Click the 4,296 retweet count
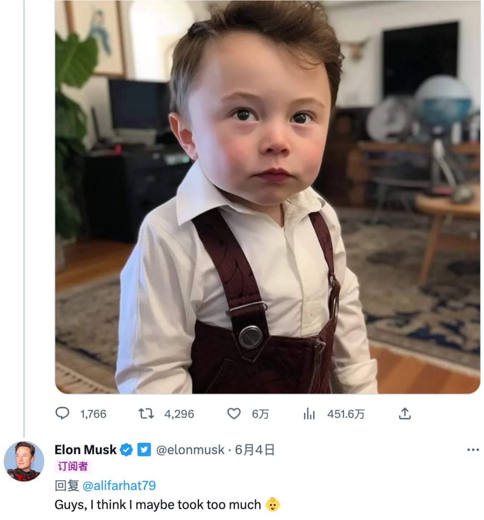The image size is (484, 520). click(179, 414)
